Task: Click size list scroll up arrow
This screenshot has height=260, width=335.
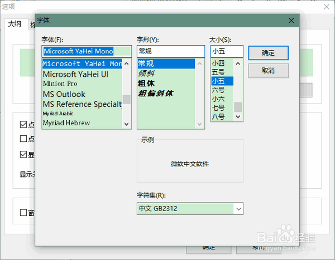Action: pyautogui.click(x=238, y=63)
